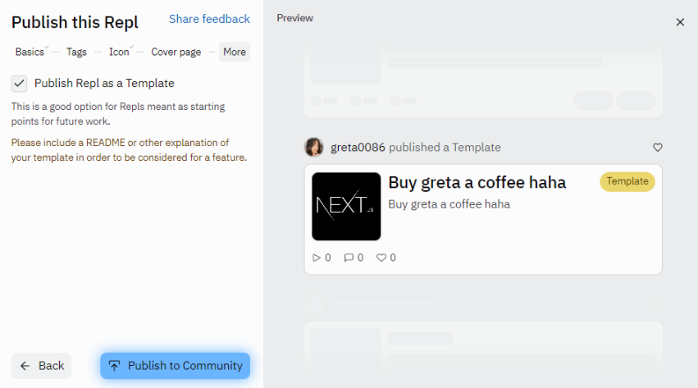This screenshot has width=698, height=388.
Task: Click the Next.js cover thumbnail
Action: tap(346, 206)
